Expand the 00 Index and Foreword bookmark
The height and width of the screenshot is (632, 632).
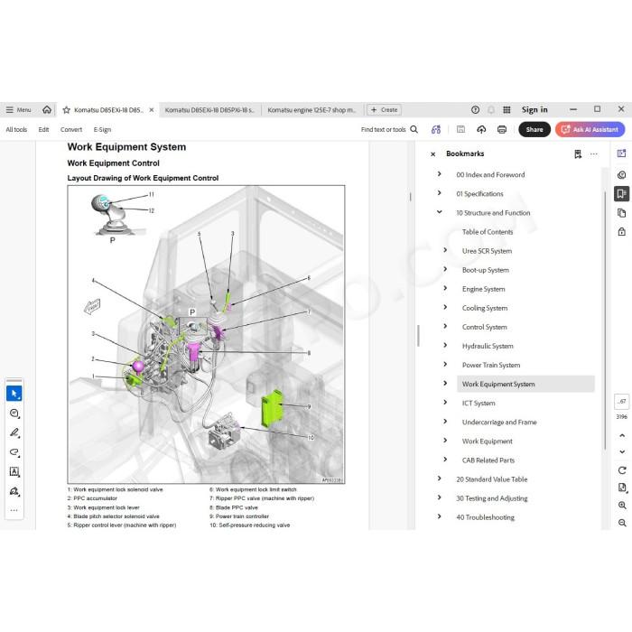coord(440,174)
